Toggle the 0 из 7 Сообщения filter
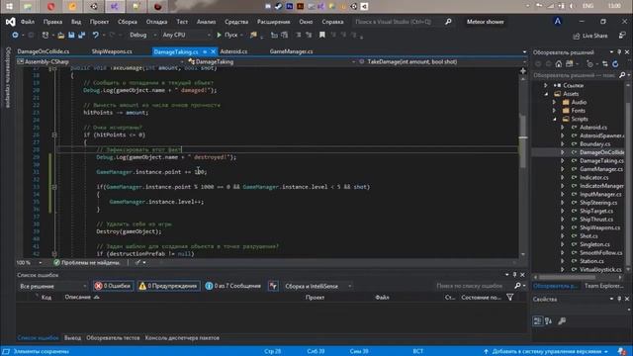 [x=233, y=286]
